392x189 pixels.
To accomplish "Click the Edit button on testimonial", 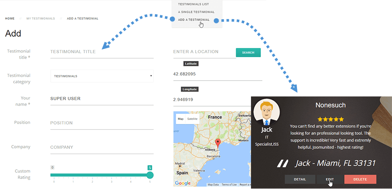I will 329,179.
